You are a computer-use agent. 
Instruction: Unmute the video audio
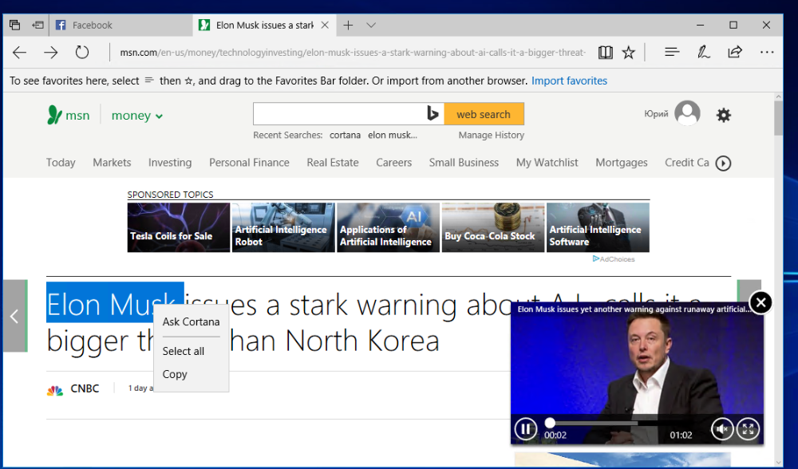pos(721,429)
